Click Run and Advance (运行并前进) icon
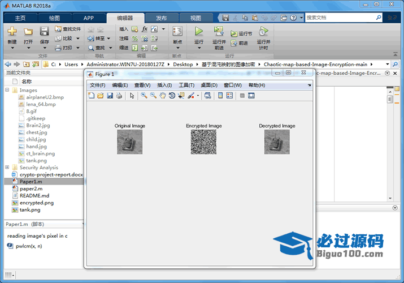The width and height of the screenshot is (404, 283). click(219, 32)
